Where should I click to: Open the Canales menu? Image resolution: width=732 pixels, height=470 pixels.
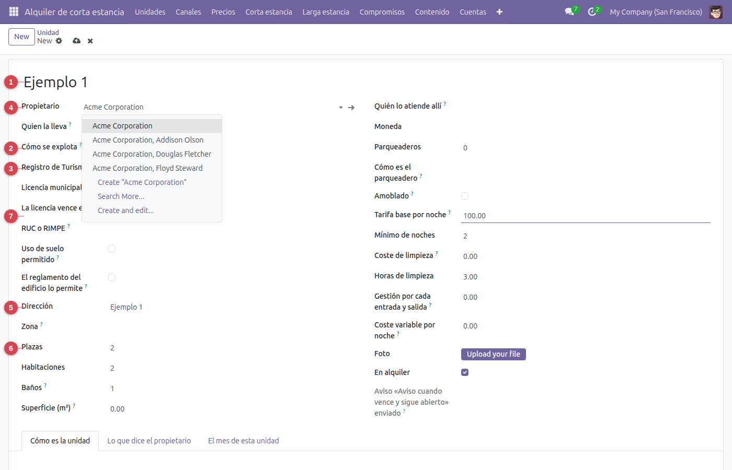pyautogui.click(x=188, y=11)
